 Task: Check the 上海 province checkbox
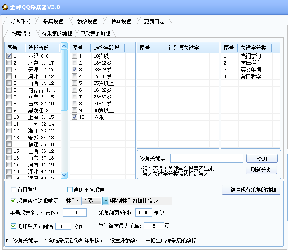pyautogui.click(x=9, y=117)
